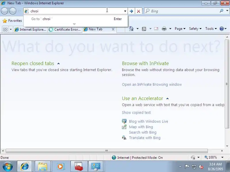Image resolution: width=230 pixels, height=172 pixels.
Task: Click the Read Mail icon
Action: 156,29
